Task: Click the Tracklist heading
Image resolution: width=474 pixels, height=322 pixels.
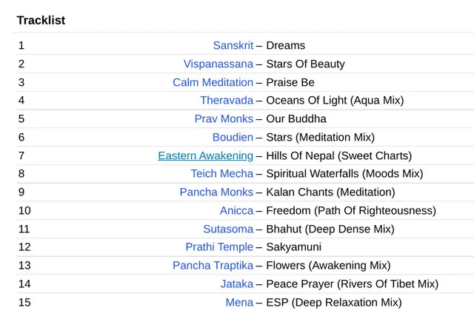Action: pyautogui.click(x=41, y=21)
